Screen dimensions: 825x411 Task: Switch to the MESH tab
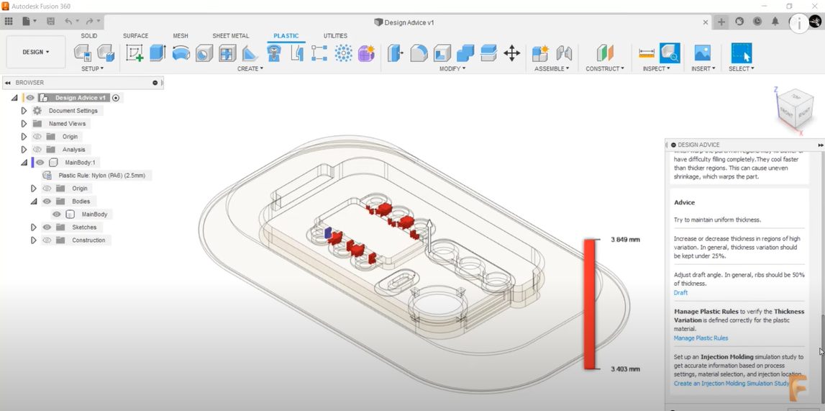(181, 36)
